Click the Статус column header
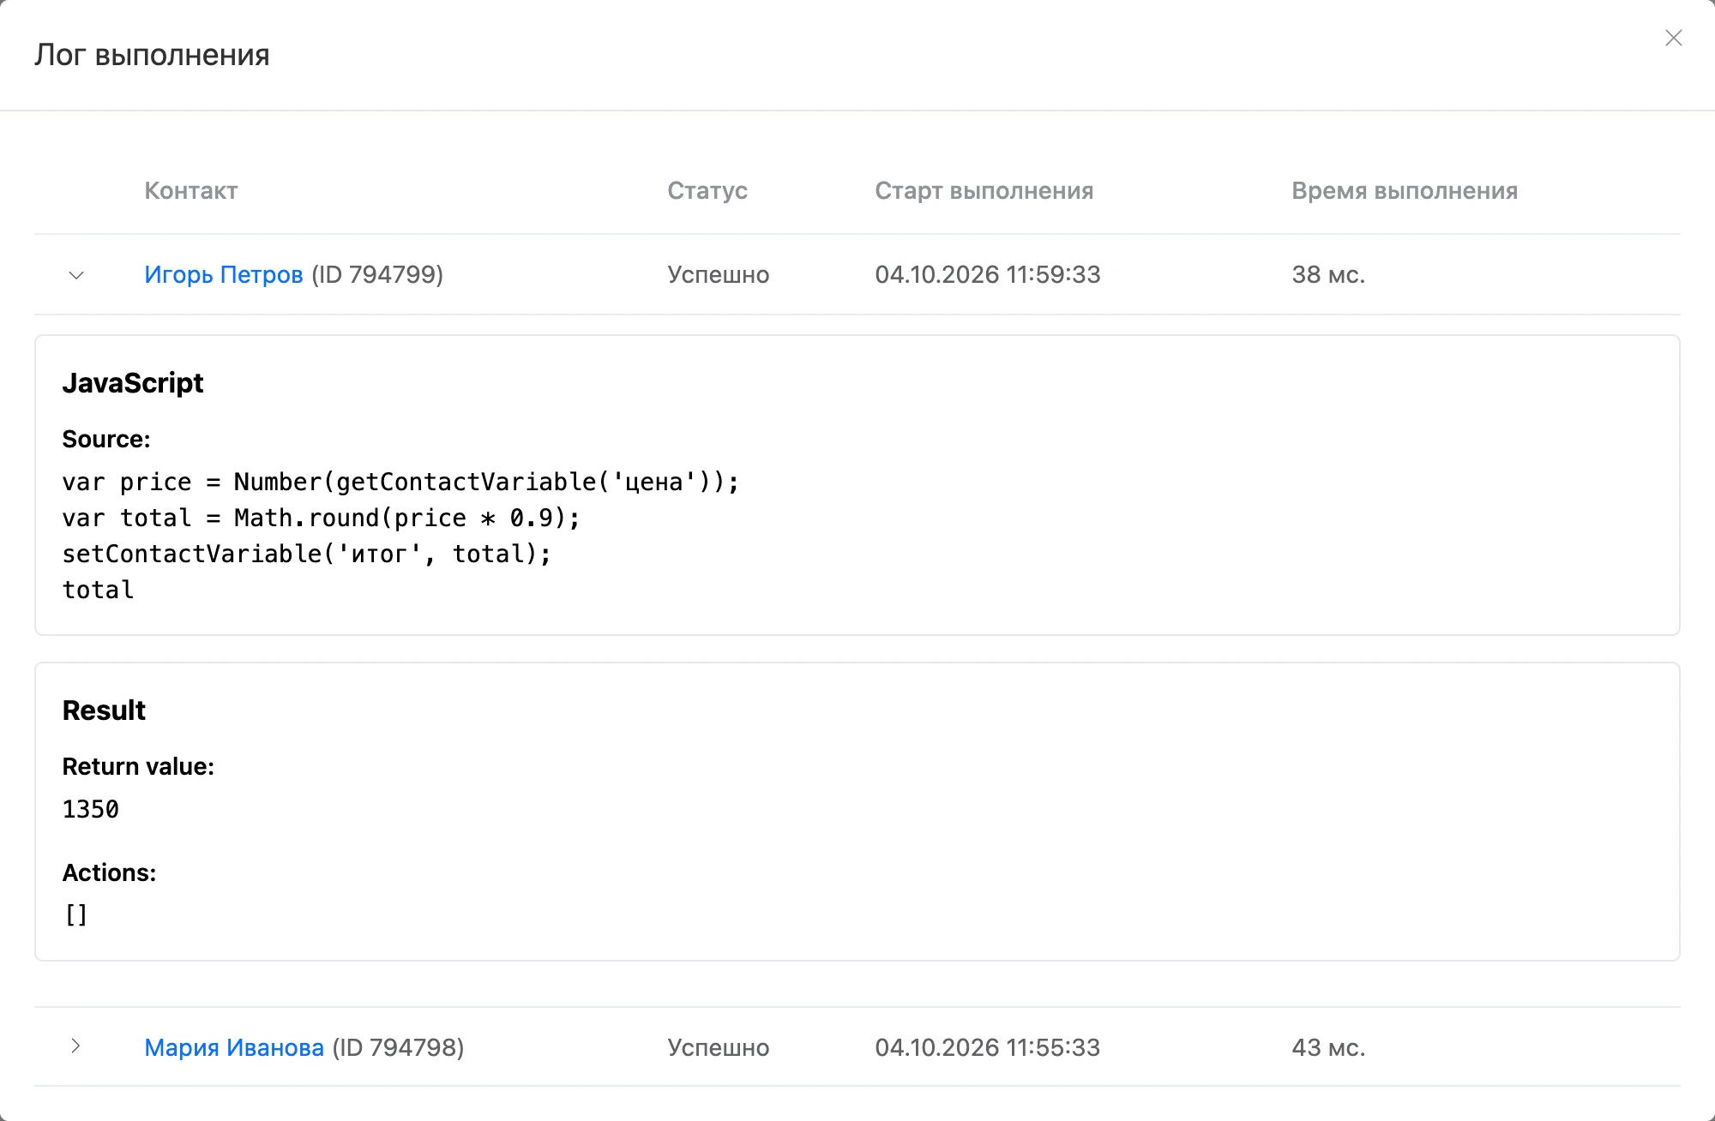 [x=707, y=190]
